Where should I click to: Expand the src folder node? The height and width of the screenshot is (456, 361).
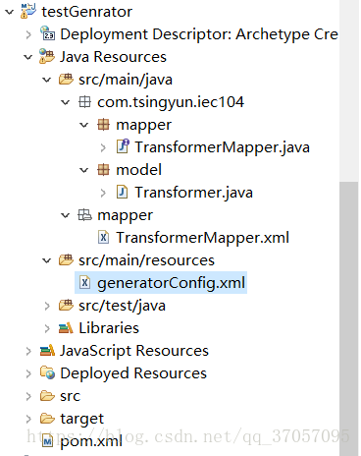[28, 396]
